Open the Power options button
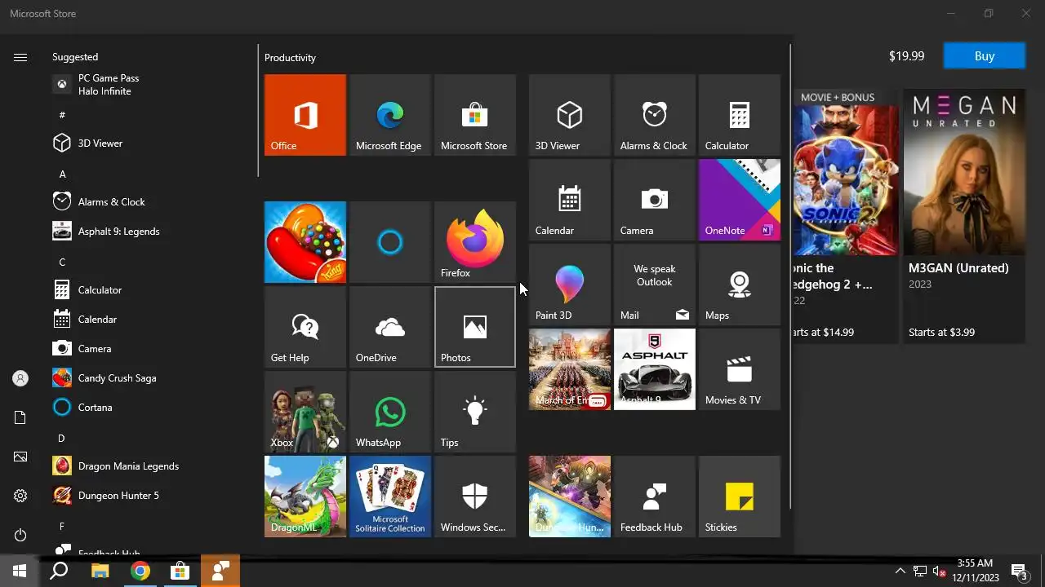The image size is (1045, 587). 20,535
